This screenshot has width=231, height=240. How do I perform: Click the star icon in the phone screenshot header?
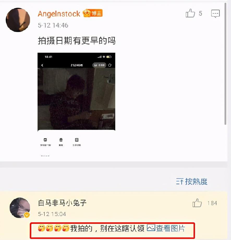click(x=110, y=65)
